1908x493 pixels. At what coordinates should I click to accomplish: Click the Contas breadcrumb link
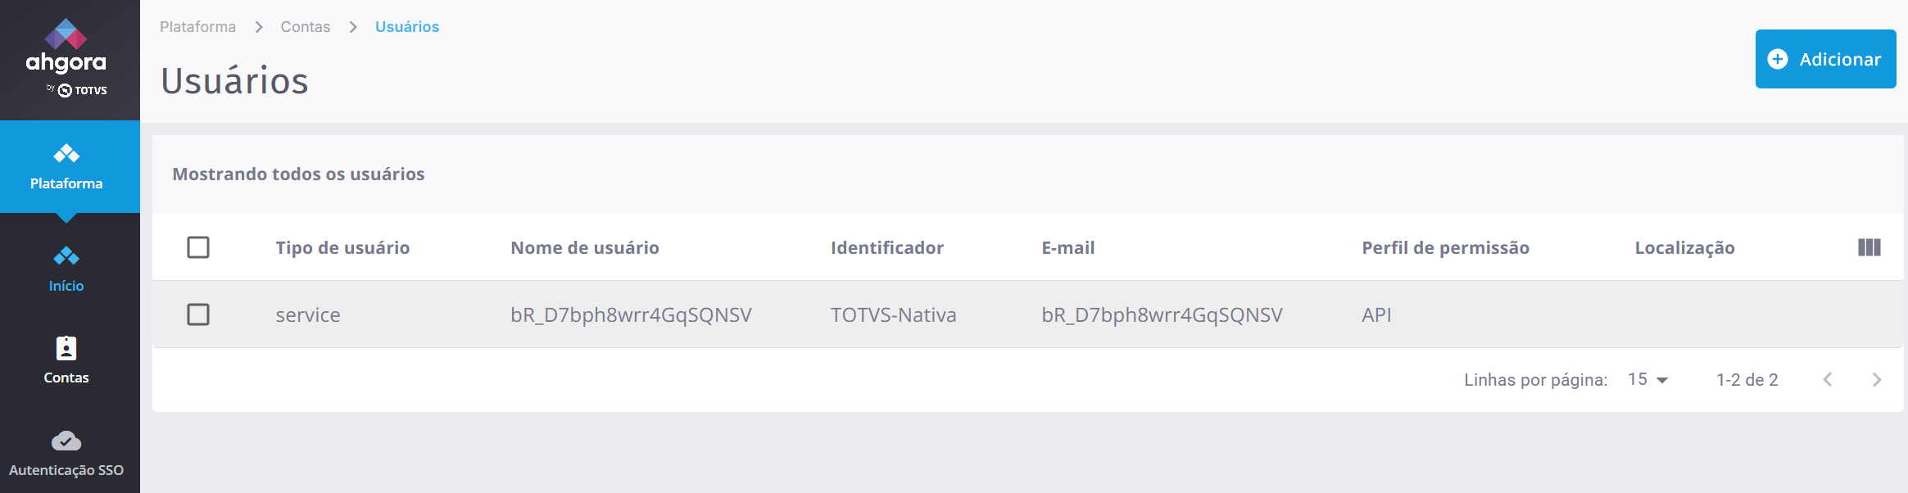tap(306, 27)
